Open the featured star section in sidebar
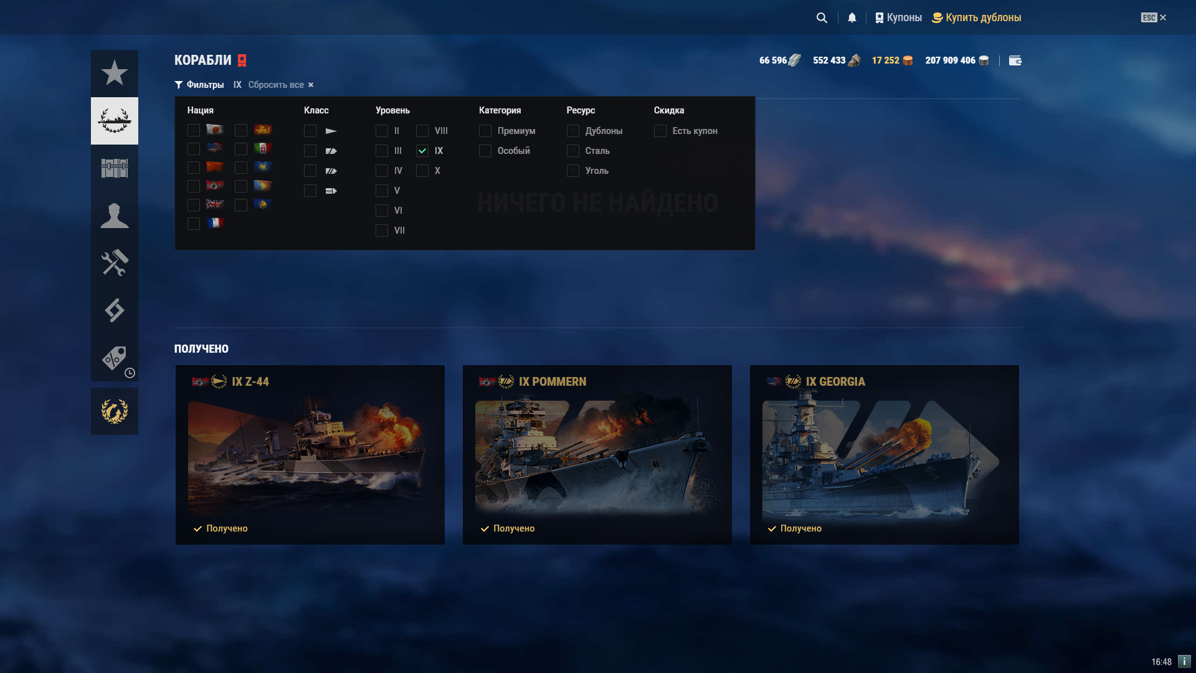 coord(115,74)
